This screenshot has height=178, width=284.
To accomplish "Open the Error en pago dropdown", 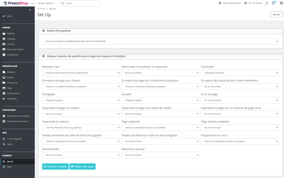I will (239, 100).
